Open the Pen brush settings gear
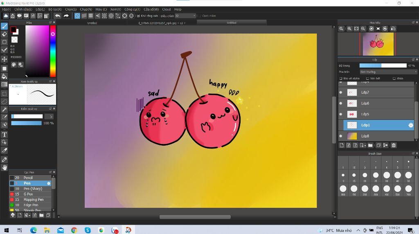 coord(49,184)
